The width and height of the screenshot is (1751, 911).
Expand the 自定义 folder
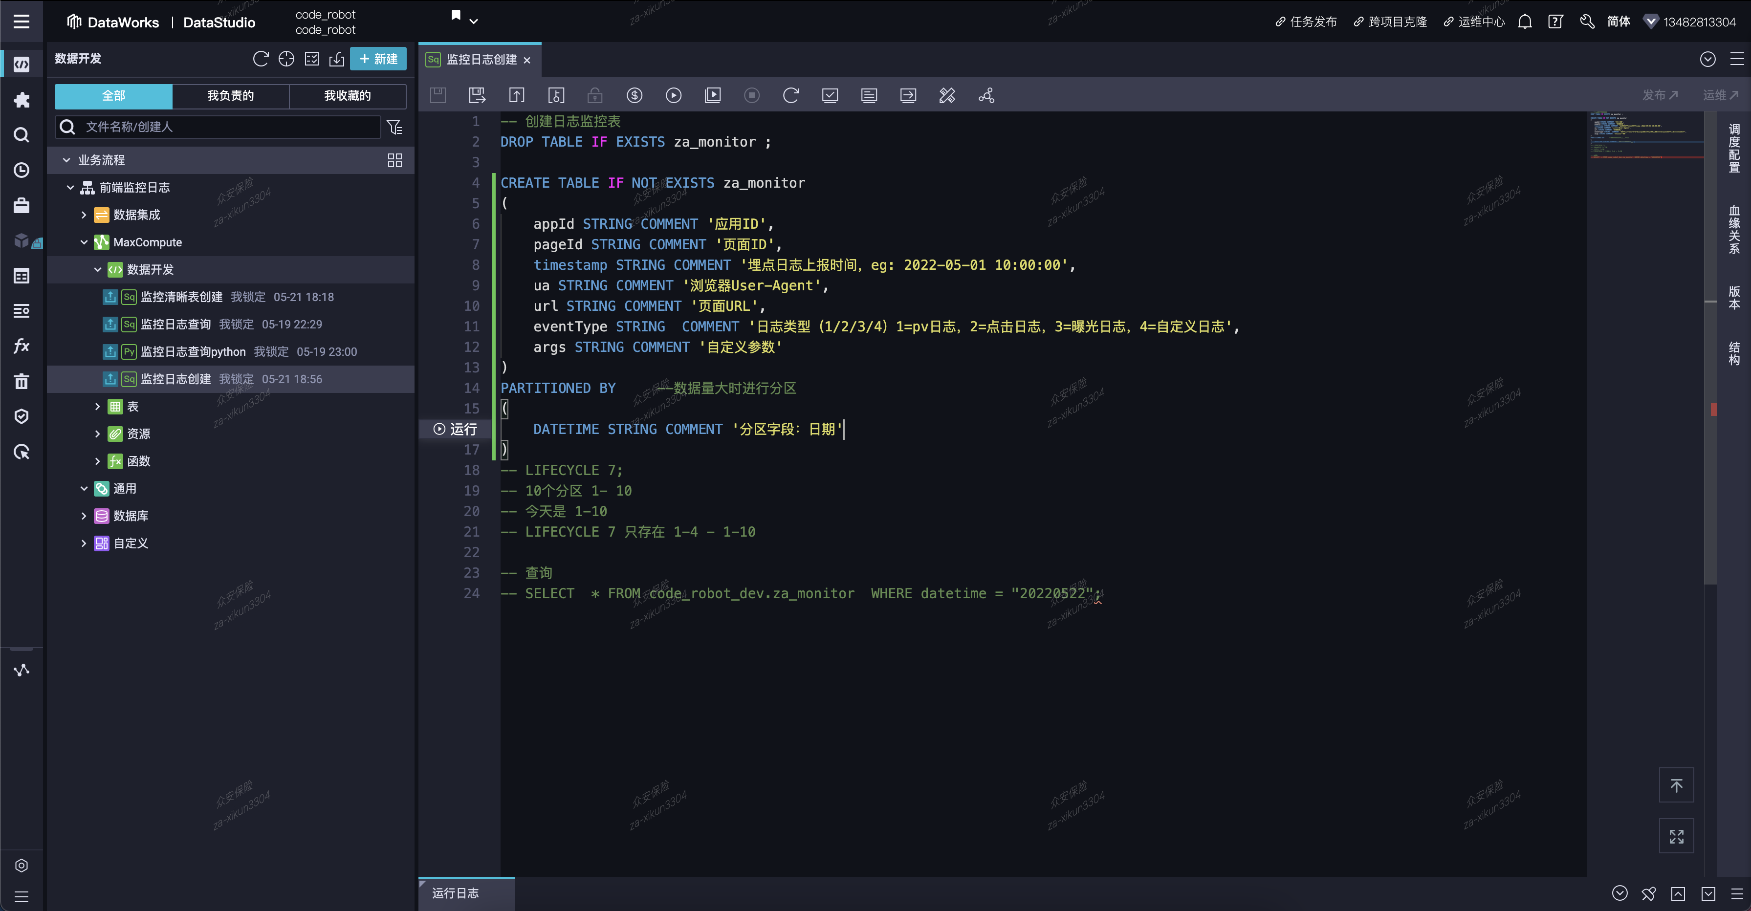(84, 543)
